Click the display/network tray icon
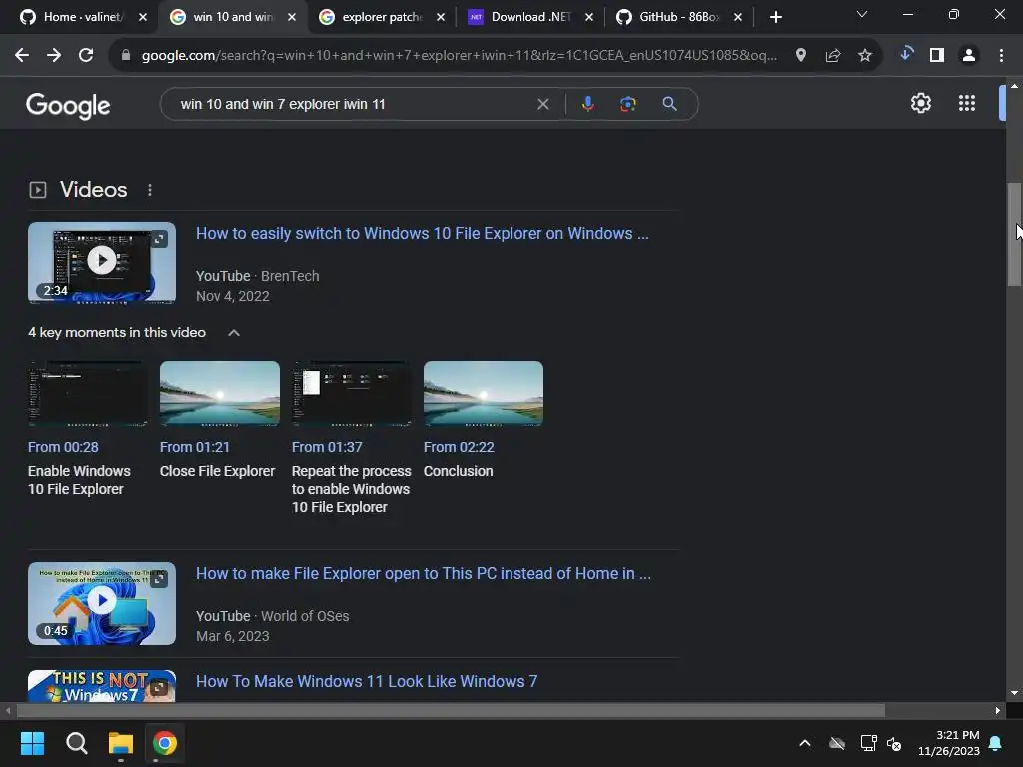The image size is (1023, 767). pyautogui.click(x=868, y=743)
